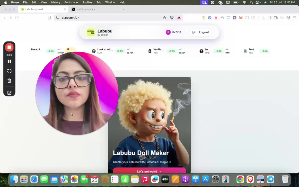299x187 pixels.
Task: Stop the screen recording with red button
Action: [9, 47]
